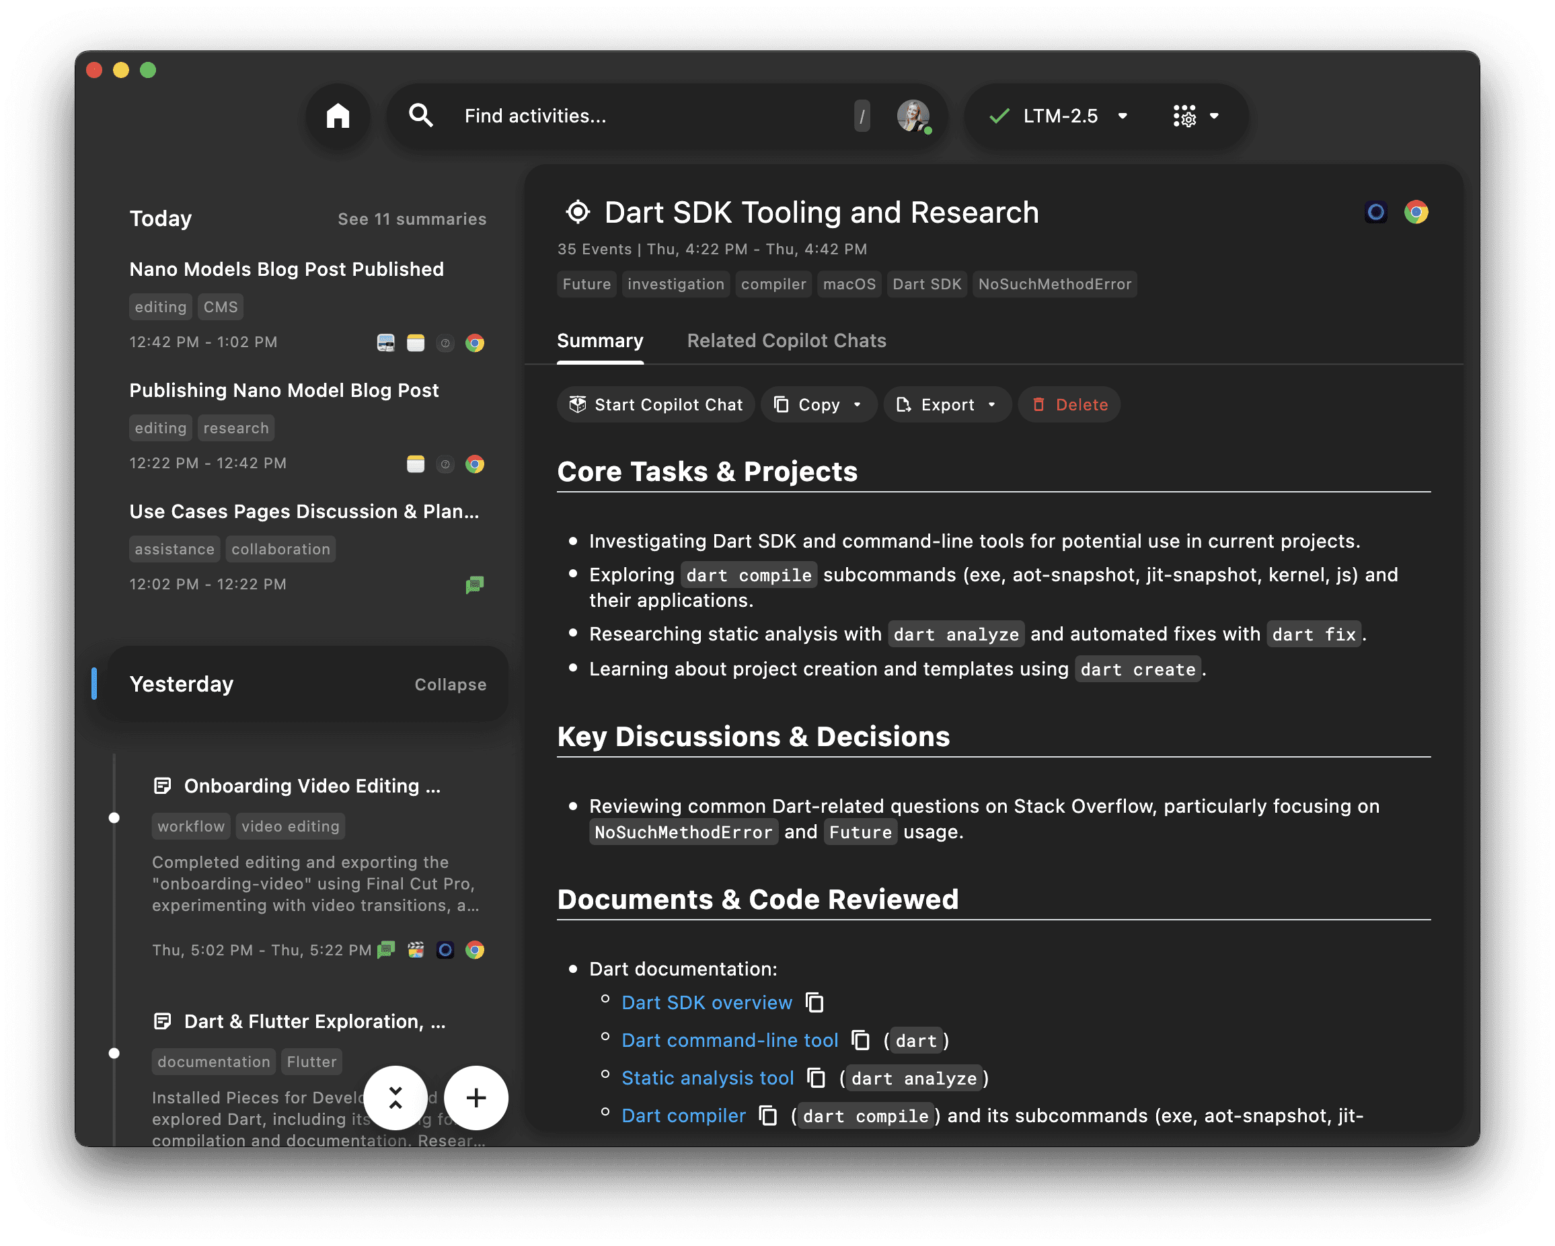
Task: Click the investigation tag
Action: (676, 285)
